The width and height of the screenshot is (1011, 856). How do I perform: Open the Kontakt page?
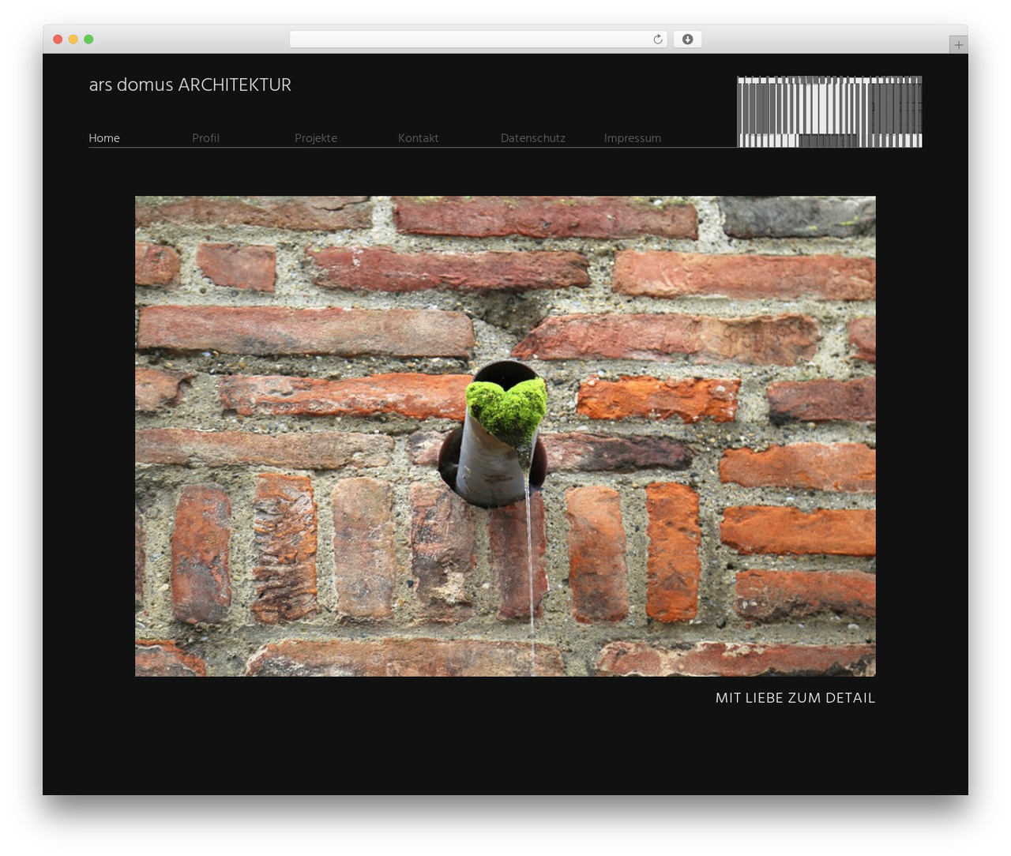point(418,138)
